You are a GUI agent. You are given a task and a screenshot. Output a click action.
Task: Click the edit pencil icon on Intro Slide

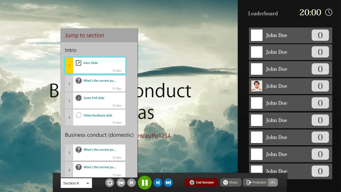click(x=79, y=63)
